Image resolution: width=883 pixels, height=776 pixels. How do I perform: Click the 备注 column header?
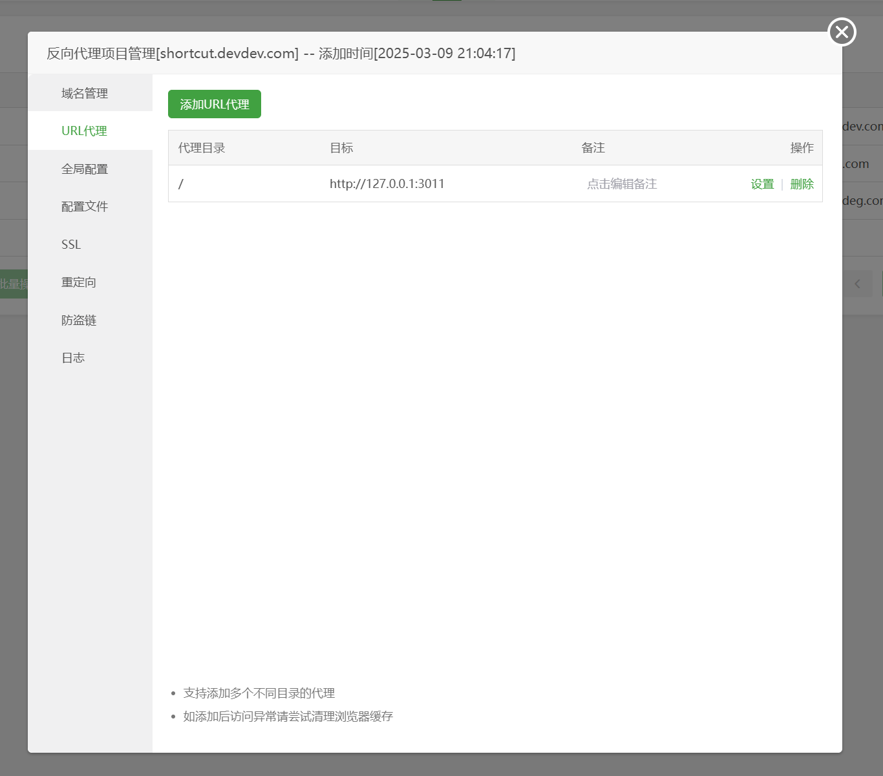click(x=593, y=148)
